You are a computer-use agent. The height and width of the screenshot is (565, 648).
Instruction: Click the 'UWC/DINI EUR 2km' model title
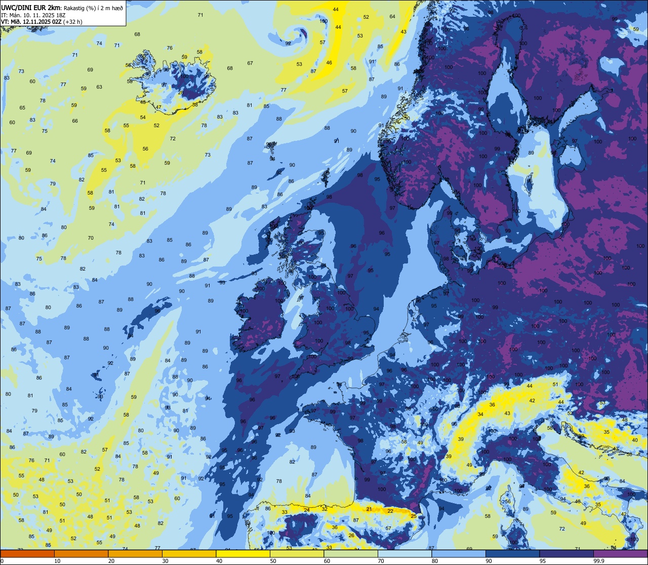tap(31, 8)
